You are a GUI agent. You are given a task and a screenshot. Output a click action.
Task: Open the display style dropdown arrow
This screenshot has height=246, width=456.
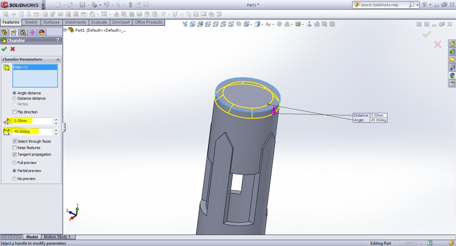point(262,24)
